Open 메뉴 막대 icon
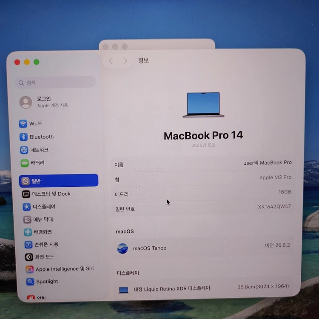Viewport: 319px width, 319px height. coord(27,219)
